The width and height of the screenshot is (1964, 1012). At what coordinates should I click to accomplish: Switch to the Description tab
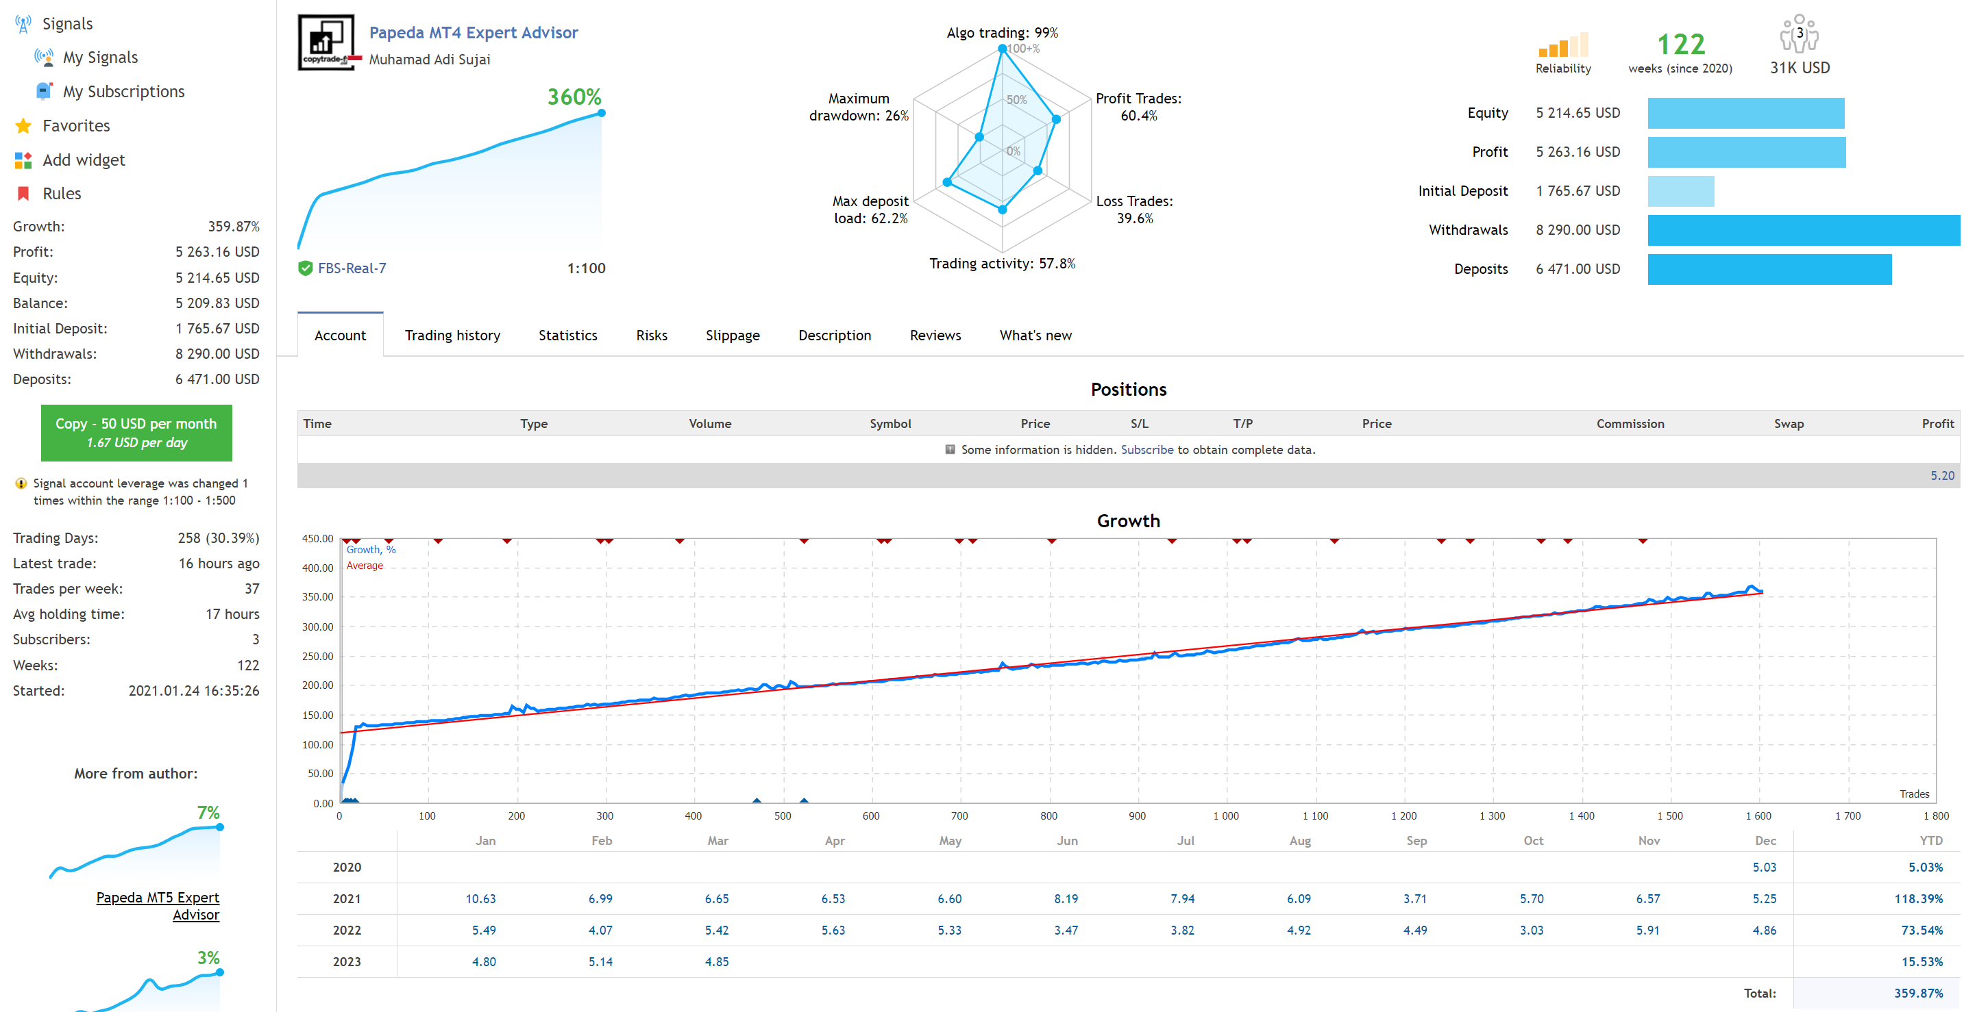coord(834,336)
